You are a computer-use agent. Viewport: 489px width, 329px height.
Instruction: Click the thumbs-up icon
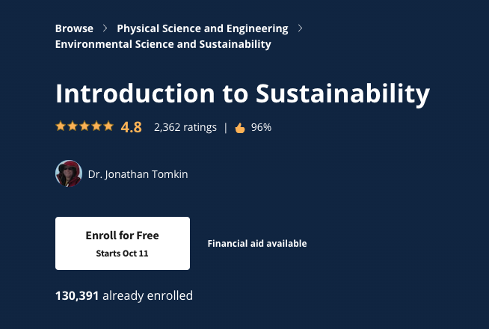(x=240, y=128)
